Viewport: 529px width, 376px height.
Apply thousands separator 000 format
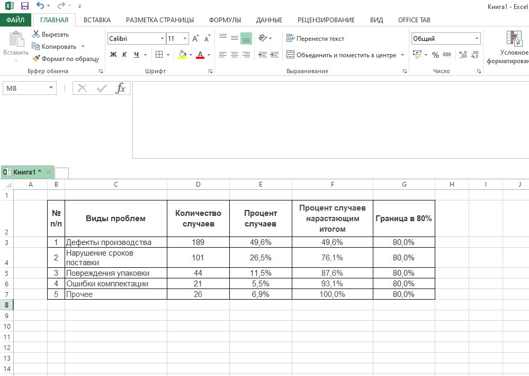[447, 55]
